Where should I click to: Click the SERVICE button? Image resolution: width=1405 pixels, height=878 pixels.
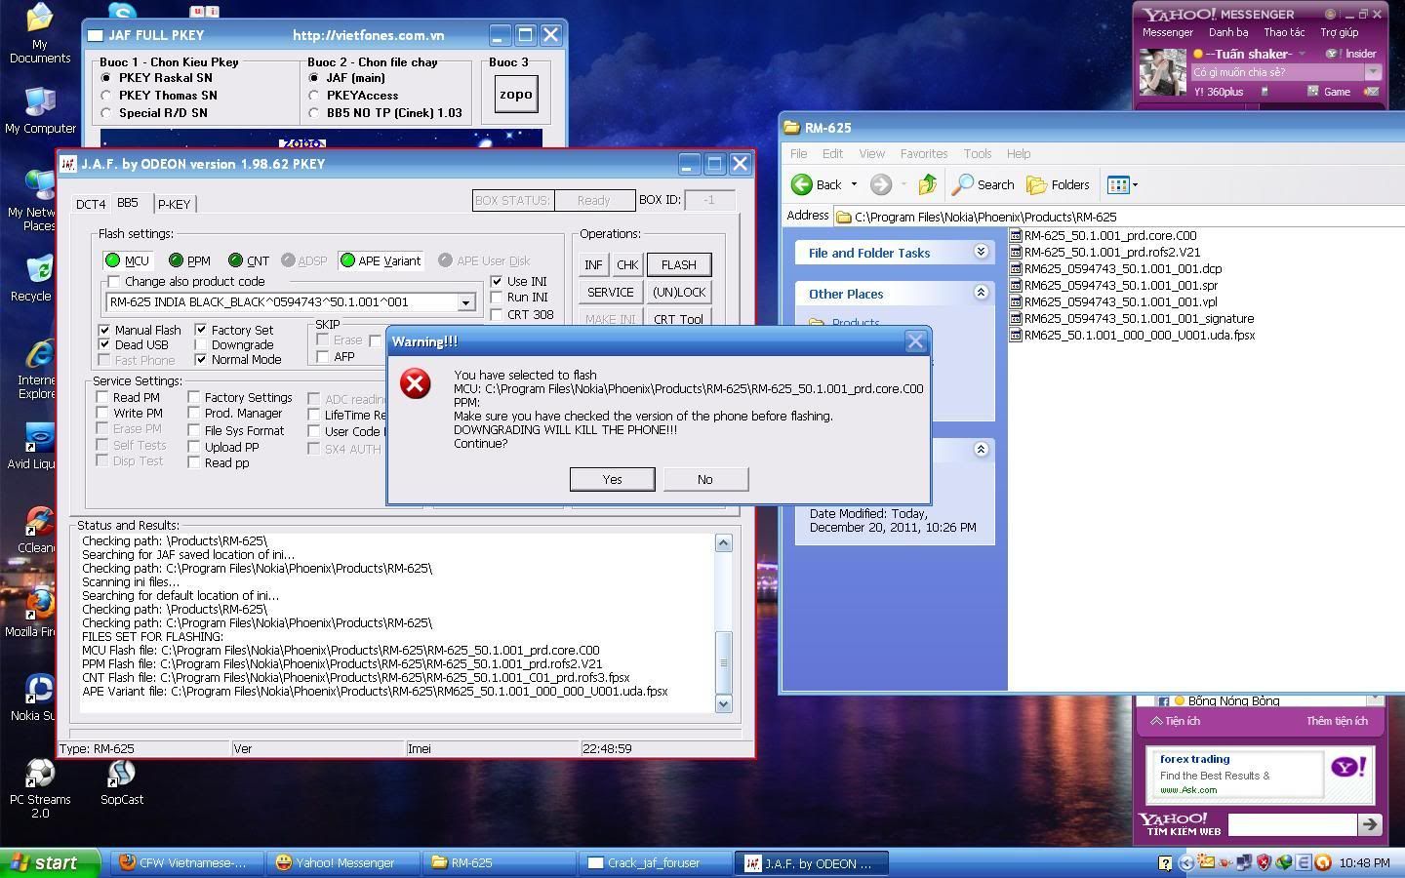pyautogui.click(x=611, y=292)
